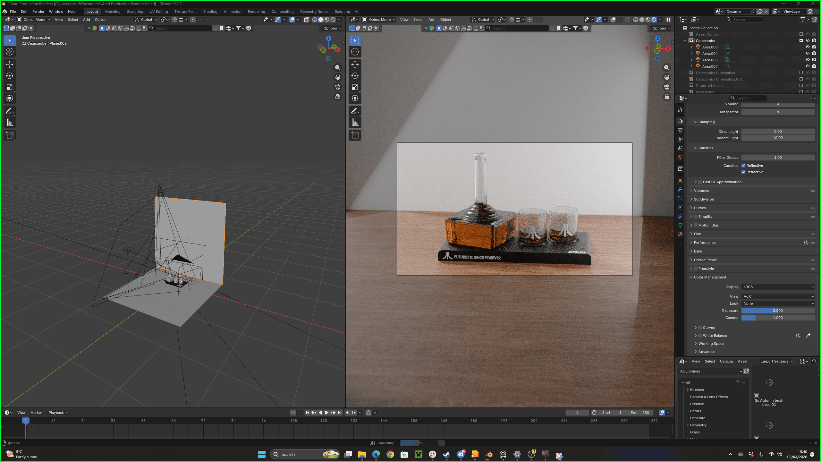Select the Move tool in left viewport
This screenshot has height=462, width=821.
pyautogui.click(x=10, y=64)
